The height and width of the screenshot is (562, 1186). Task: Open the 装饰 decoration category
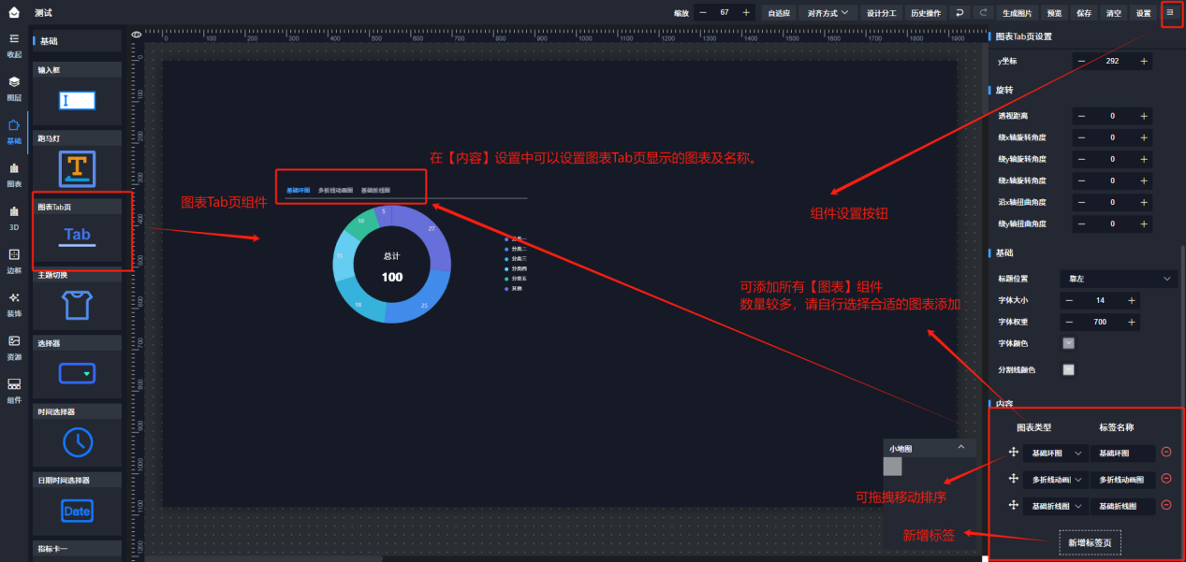14,303
